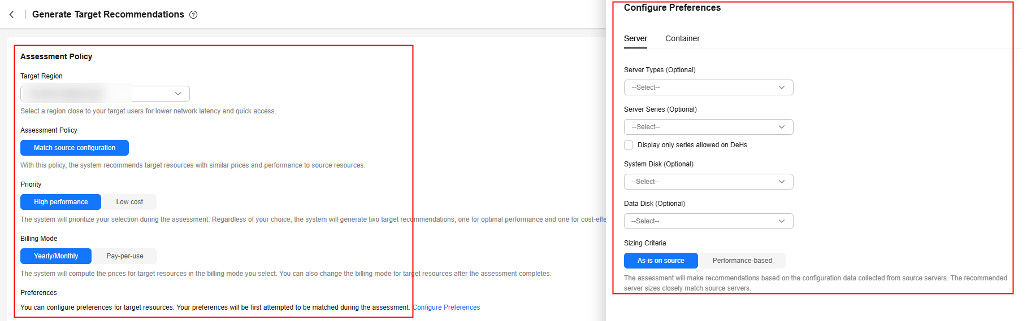Choose Low cost priority

coord(129,202)
